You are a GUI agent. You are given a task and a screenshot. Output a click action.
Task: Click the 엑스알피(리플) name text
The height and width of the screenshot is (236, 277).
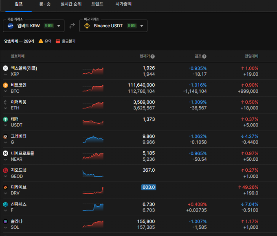(x=24, y=68)
